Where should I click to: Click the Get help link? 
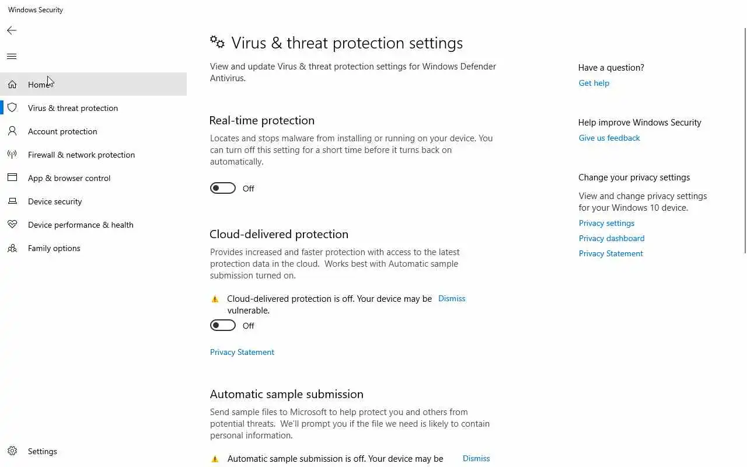coord(594,83)
